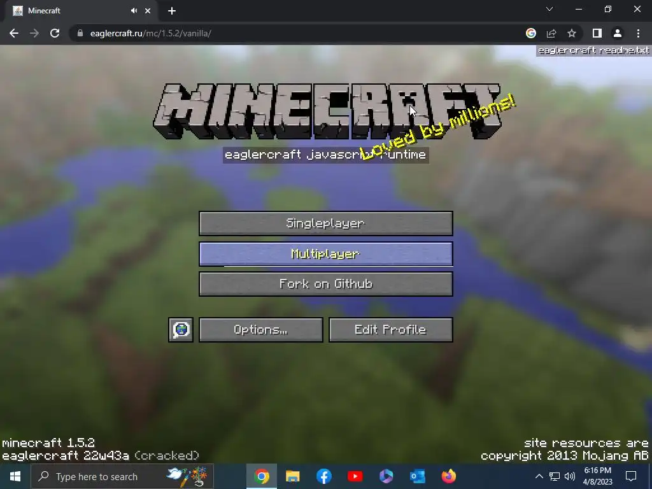Toggle the browser side panel

(x=597, y=33)
